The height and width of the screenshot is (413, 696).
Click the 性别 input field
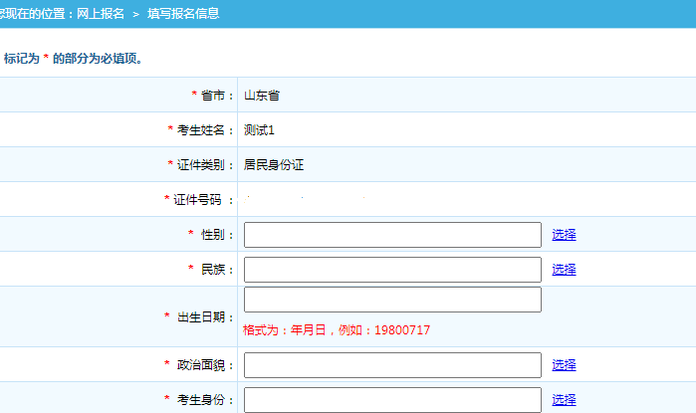tap(392, 235)
